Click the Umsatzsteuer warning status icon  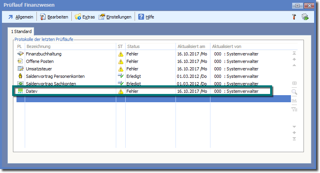(121, 69)
